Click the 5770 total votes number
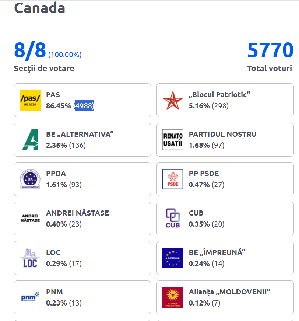Screen dimensions: 299x321 coord(270,50)
